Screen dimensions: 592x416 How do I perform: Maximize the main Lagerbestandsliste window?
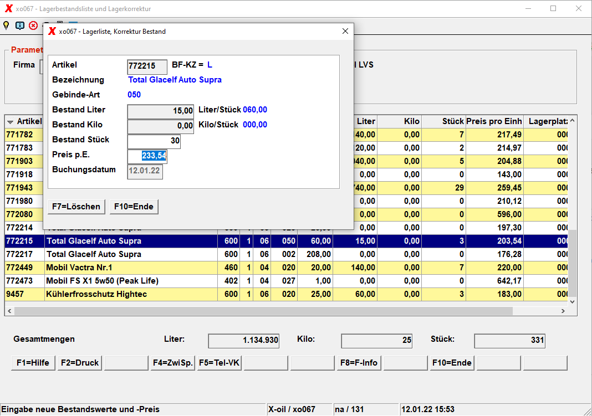pos(553,8)
